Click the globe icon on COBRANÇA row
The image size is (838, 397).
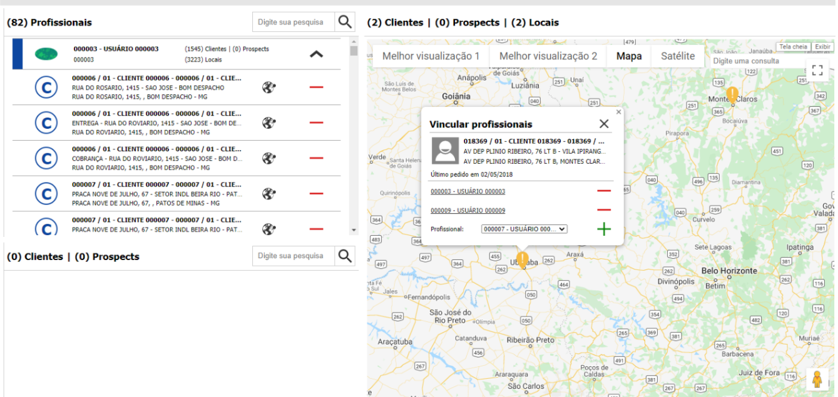[x=269, y=158]
